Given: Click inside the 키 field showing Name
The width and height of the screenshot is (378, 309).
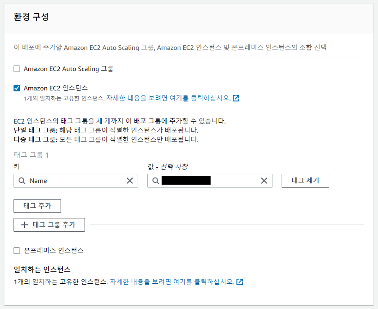Looking at the screenshot, I should [74, 181].
